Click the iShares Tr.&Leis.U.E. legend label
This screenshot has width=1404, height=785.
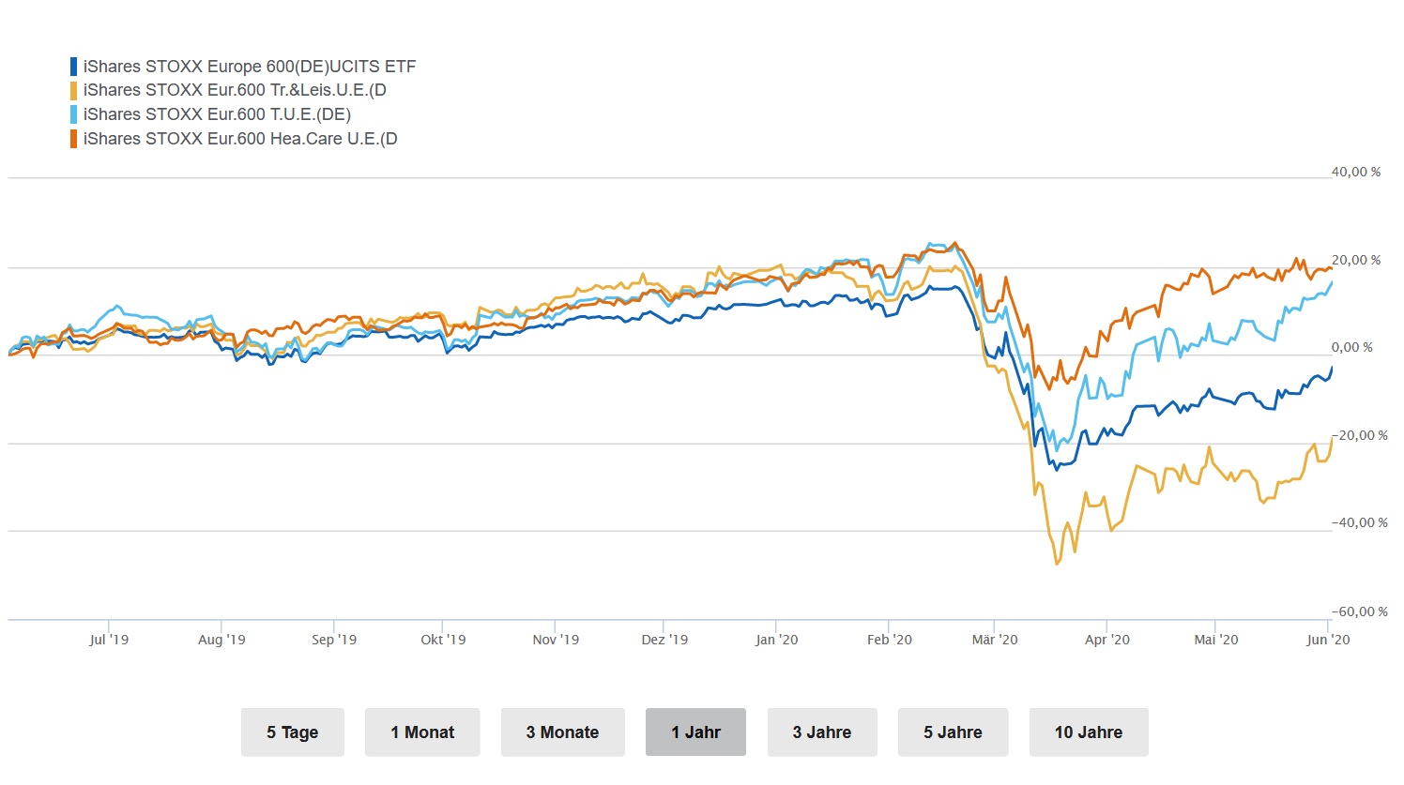(235, 91)
